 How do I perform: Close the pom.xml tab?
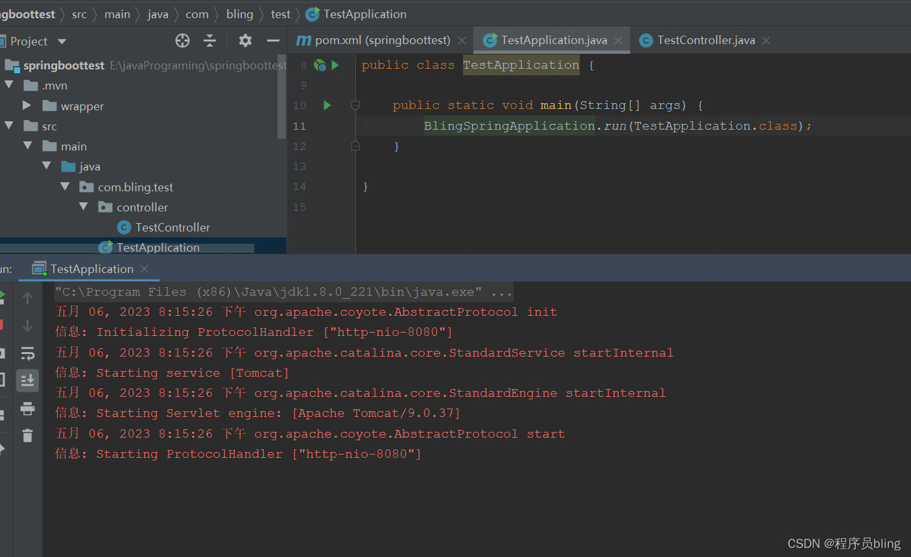click(x=462, y=40)
